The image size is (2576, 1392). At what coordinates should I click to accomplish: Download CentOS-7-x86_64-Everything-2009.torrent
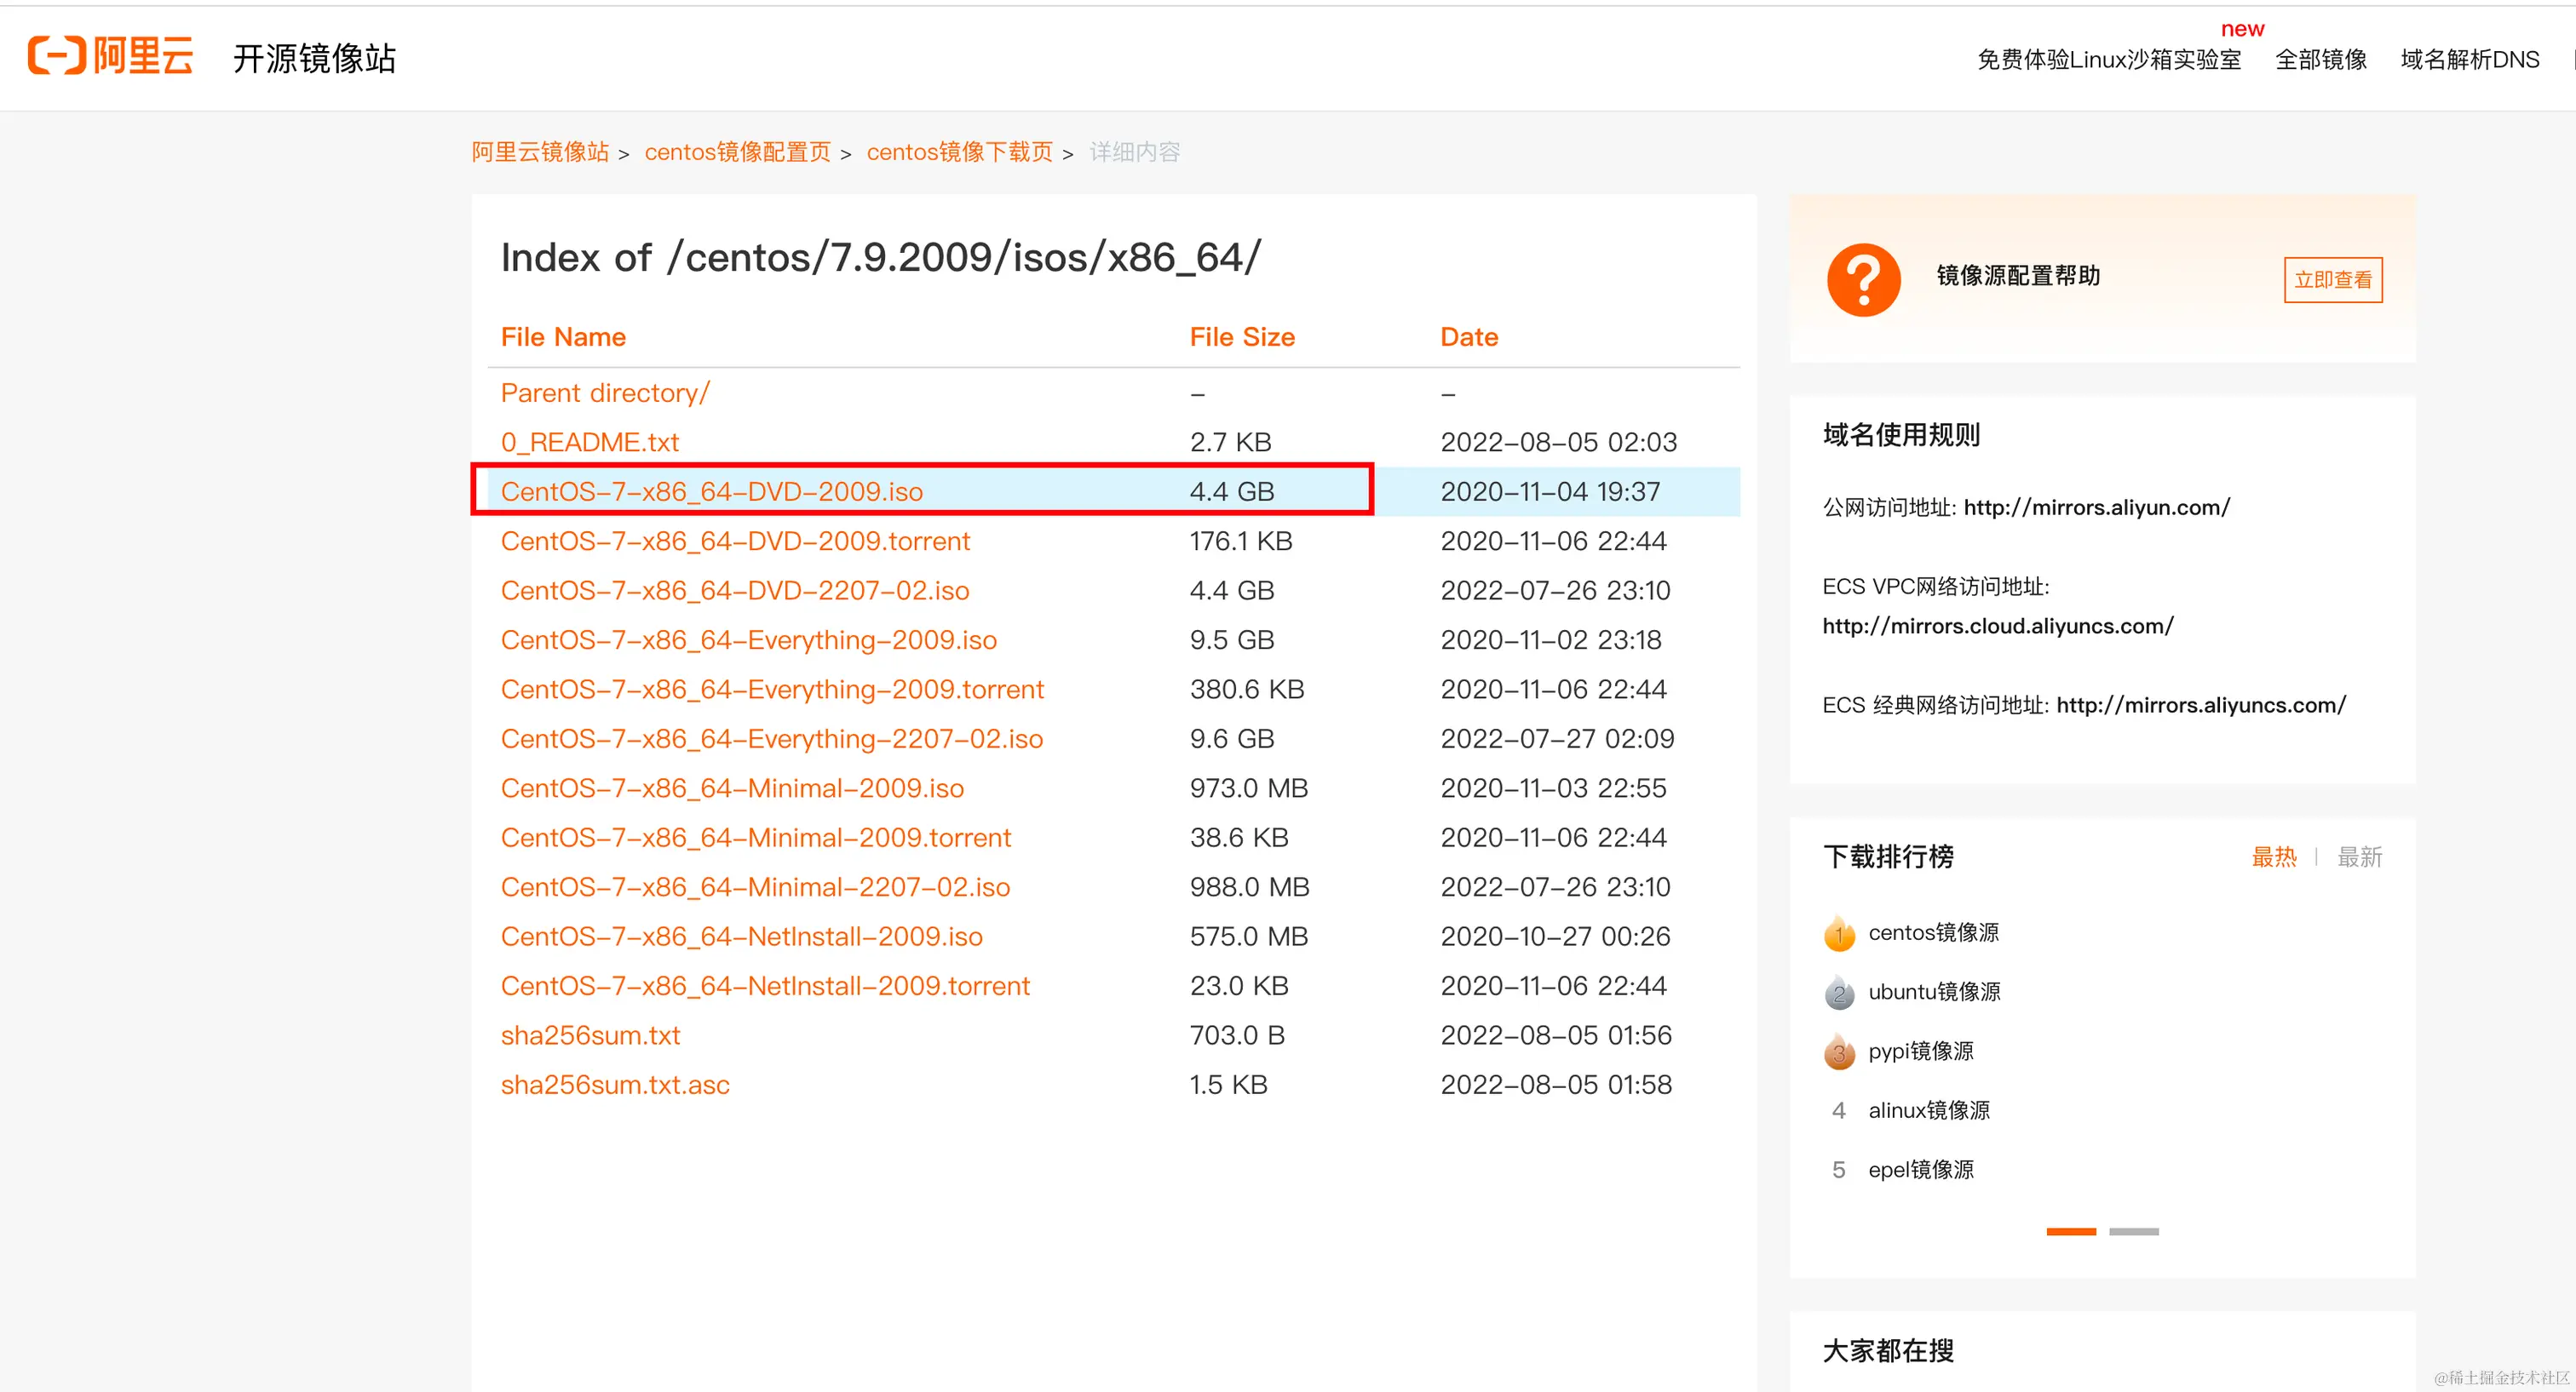[772, 690]
